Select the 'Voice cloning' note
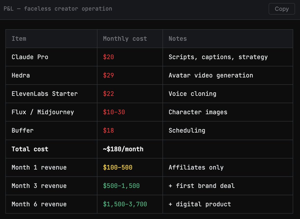Screen dimensions: 300x219 [x=192, y=94]
